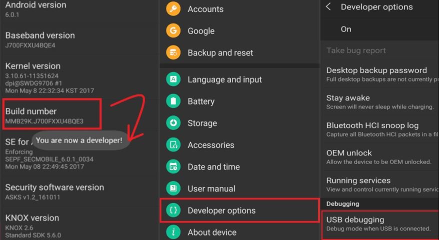This screenshot has width=439, height=240.
Task: Open Battery settings
Action: pyautogui.click(x=239, y=101)
